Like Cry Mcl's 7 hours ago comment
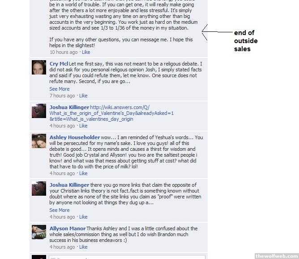 pyautogui.click(x=83, y=96)
